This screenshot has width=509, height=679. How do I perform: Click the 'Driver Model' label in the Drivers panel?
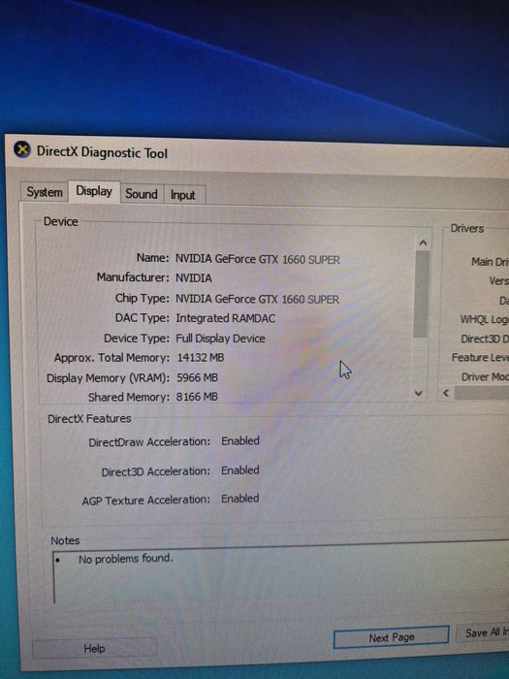click(x=485, y=377)
